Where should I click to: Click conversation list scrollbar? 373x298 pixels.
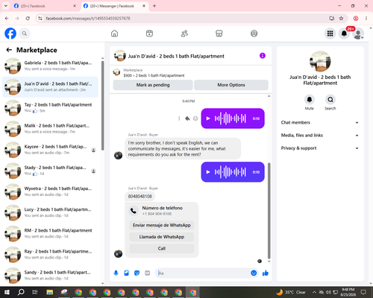102,106
